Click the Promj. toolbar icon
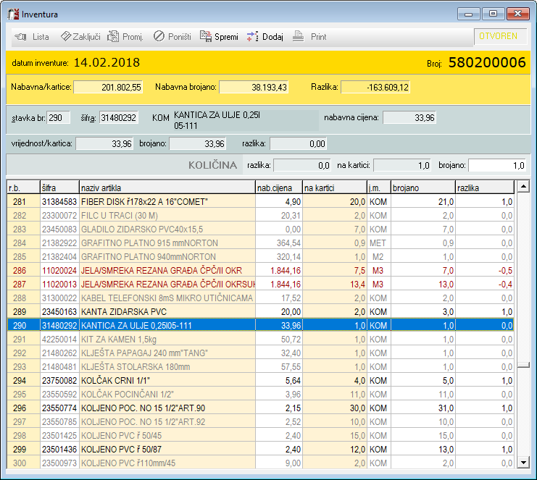537x480 pixels. click(x=114, y=36)
